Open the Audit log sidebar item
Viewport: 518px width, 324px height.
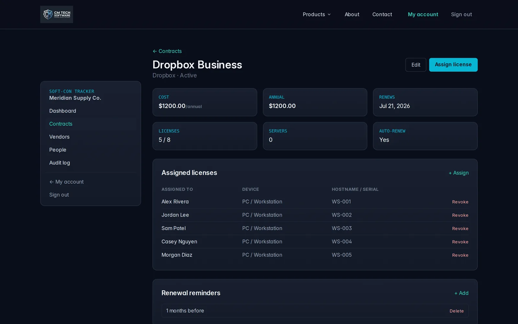[60, 163]
